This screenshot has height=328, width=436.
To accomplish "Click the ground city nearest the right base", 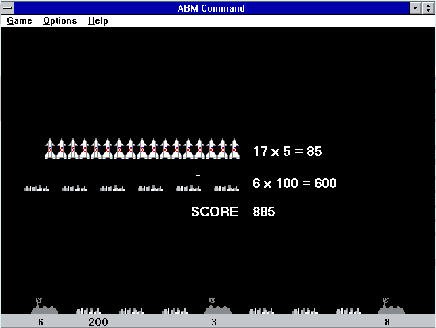I will 348,311.
